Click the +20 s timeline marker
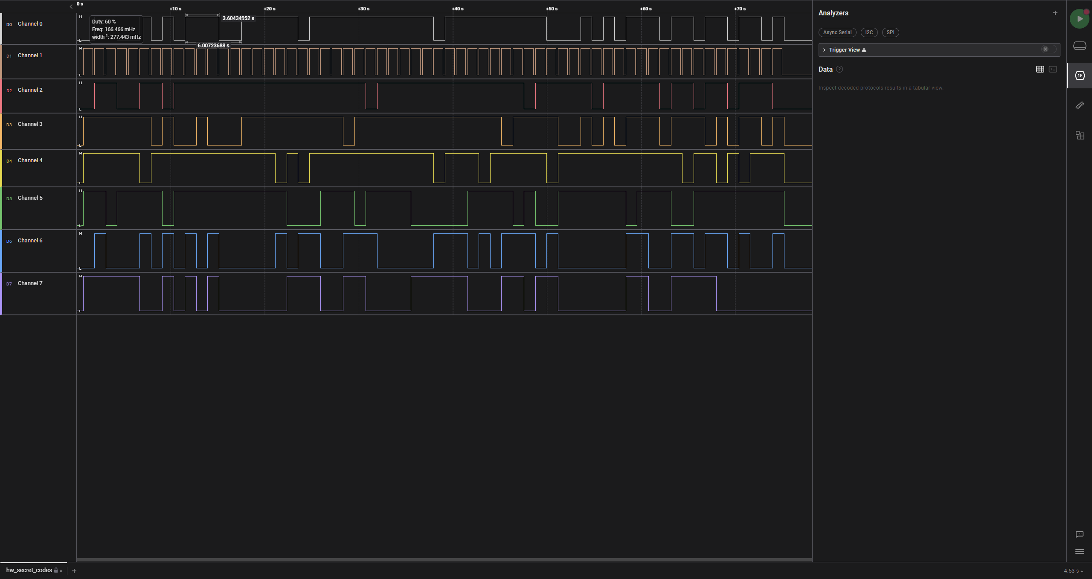This screenshot has width=1092, height=579. (x=270, y=9)
